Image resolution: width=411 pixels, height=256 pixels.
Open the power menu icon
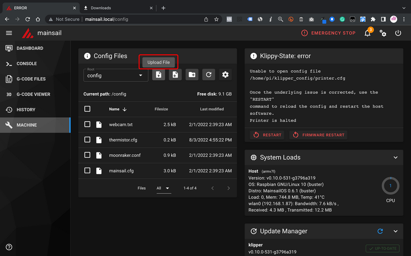click(398, 33)
